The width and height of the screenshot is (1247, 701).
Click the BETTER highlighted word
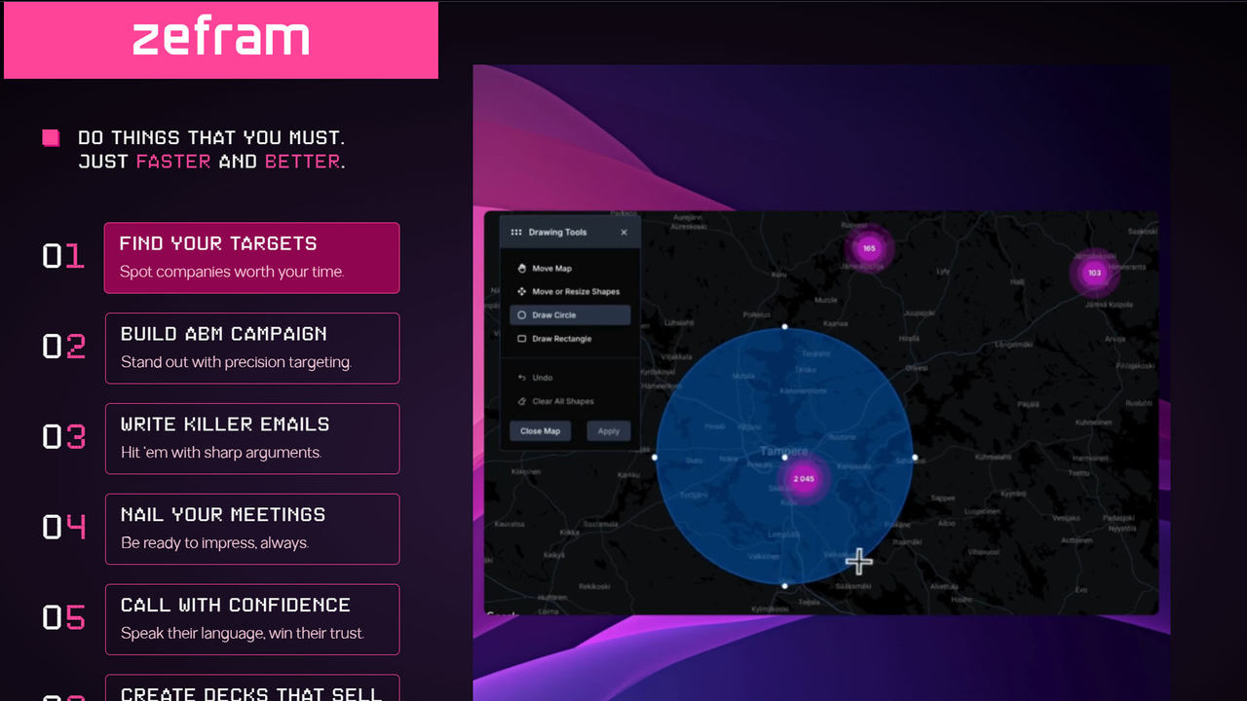[303, 162]
